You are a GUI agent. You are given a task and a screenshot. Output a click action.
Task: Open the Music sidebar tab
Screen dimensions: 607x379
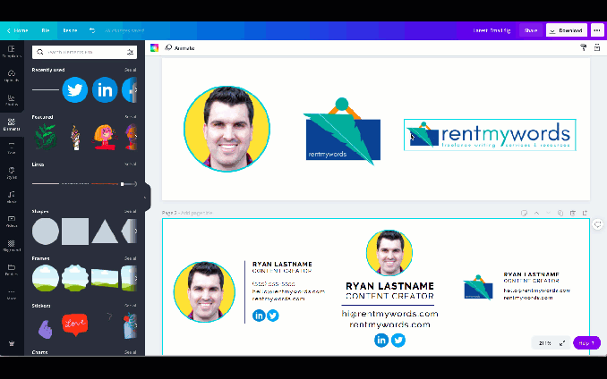coord(12,197)
